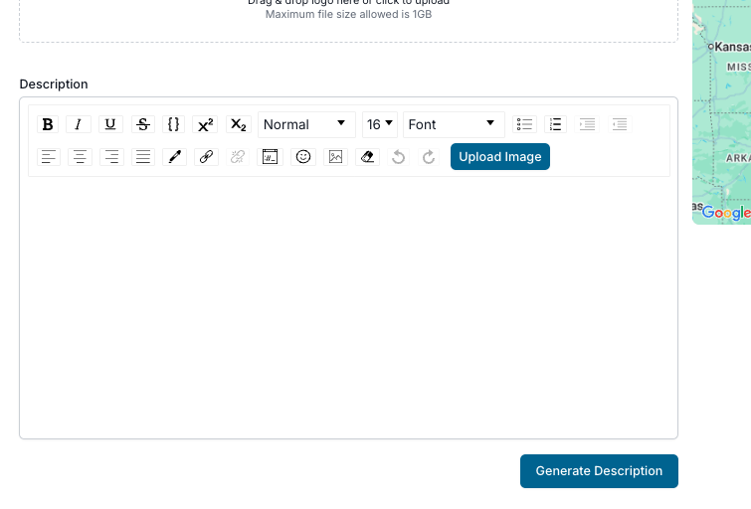Click the Upload Image button
Screen dimensions: 751x509
pos(499,156)
